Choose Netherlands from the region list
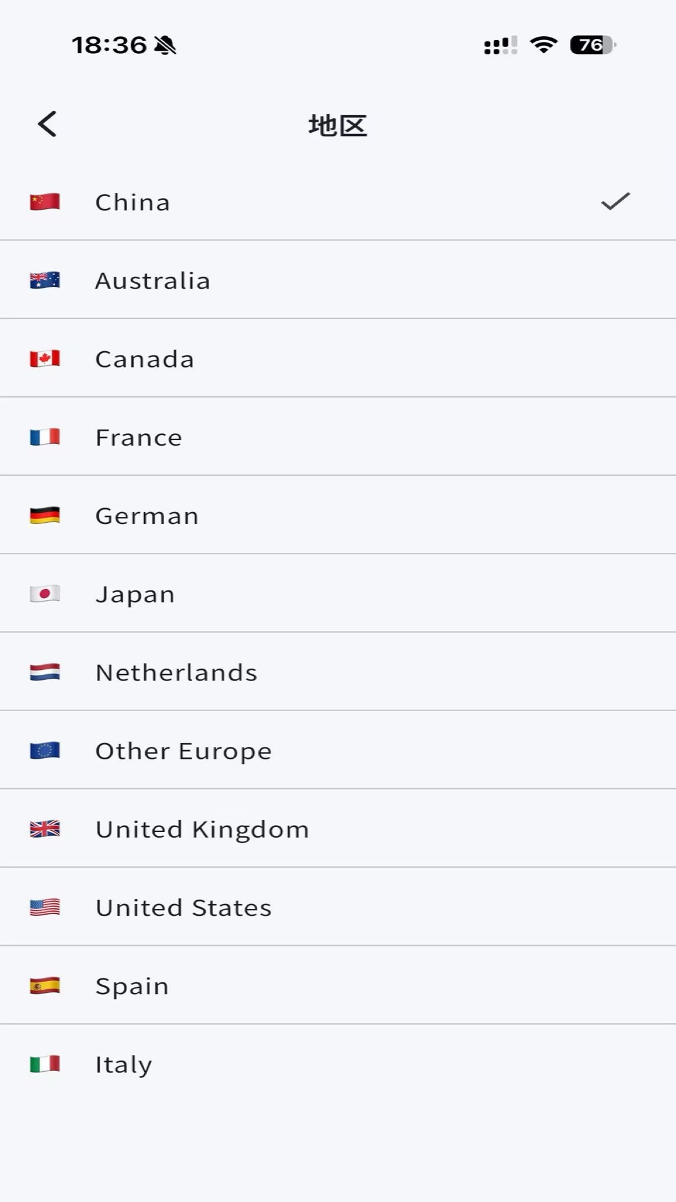 click(338, 672)
